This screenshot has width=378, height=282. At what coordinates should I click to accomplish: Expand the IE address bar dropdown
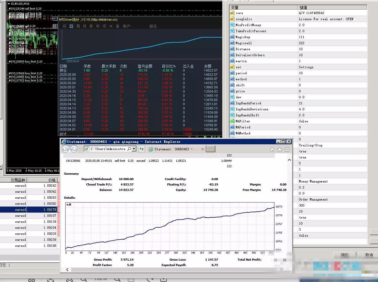[134, 149]
